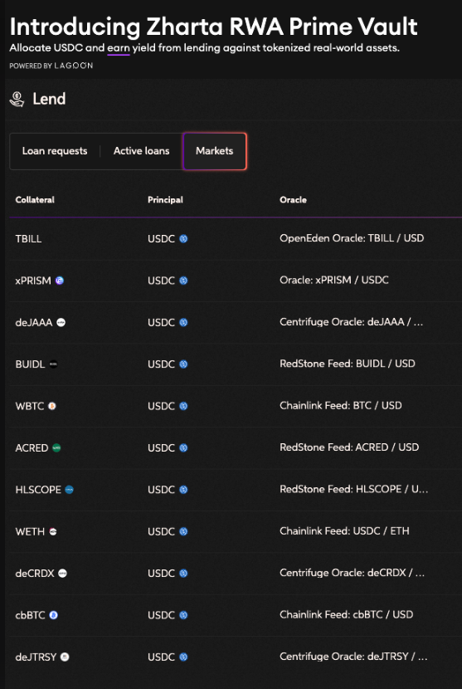Screen dimensions: 462x689
Task: Open the Active loans tab
Action: (141, 151)
